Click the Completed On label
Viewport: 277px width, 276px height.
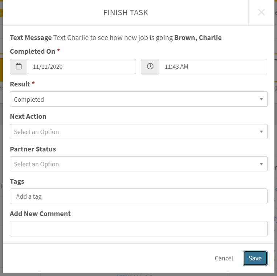[x=32, y=51]
